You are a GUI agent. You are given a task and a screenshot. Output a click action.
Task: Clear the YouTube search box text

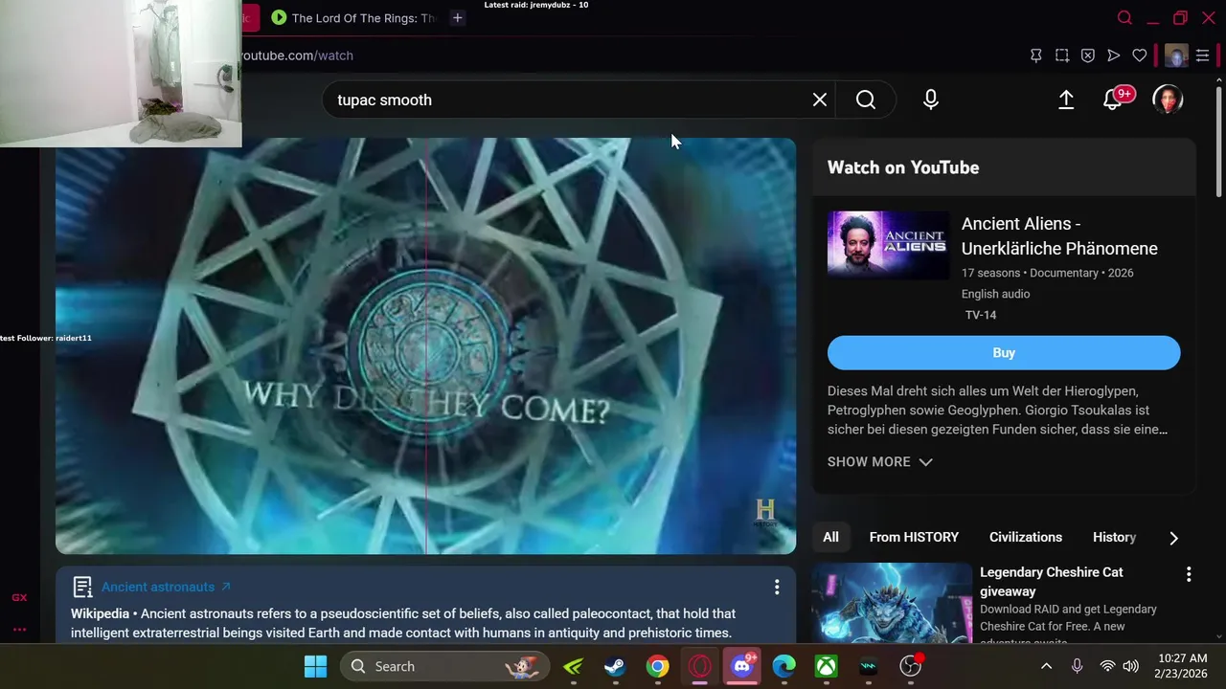click(820, 100)
